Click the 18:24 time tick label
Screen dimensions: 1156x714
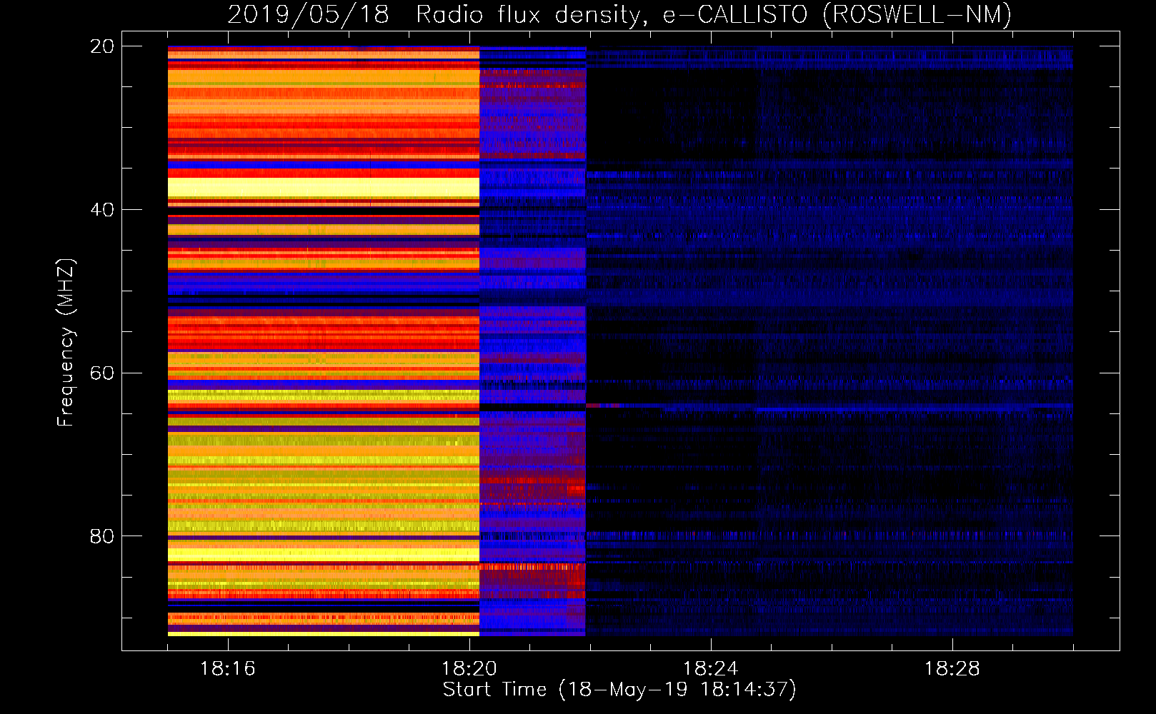pyautogui.click(x=711, y=668)
